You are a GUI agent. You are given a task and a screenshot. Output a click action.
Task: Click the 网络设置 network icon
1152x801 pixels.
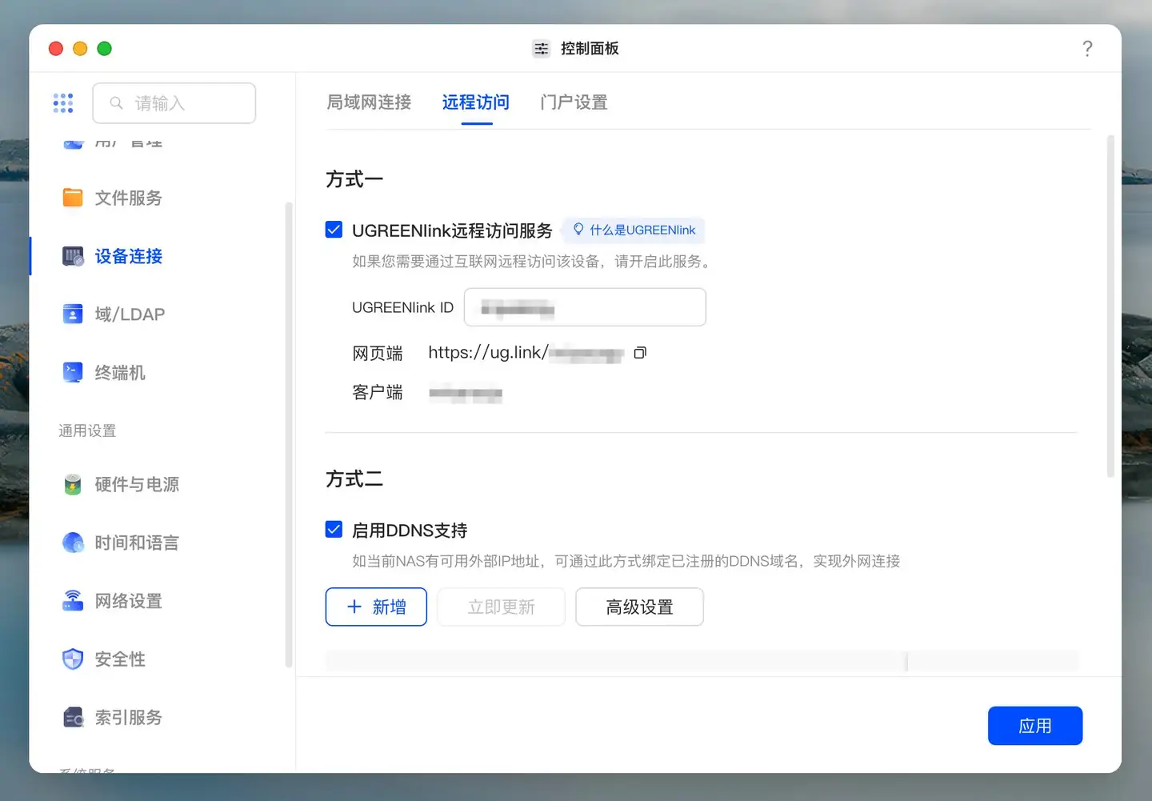tap(73, 601)
